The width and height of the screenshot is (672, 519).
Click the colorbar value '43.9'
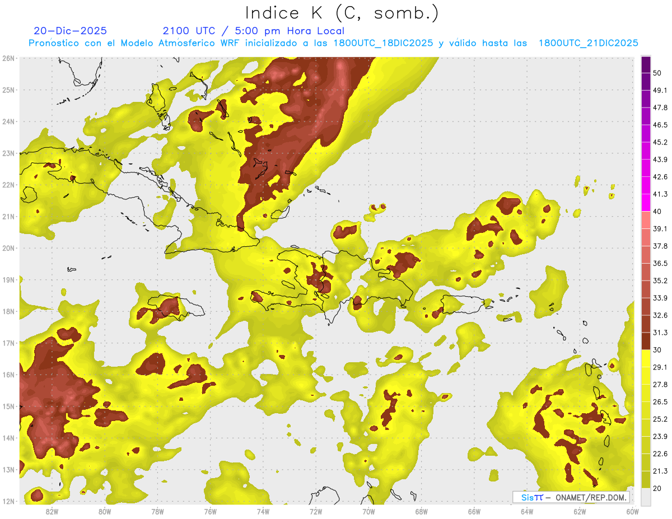(x=660, y=160)
